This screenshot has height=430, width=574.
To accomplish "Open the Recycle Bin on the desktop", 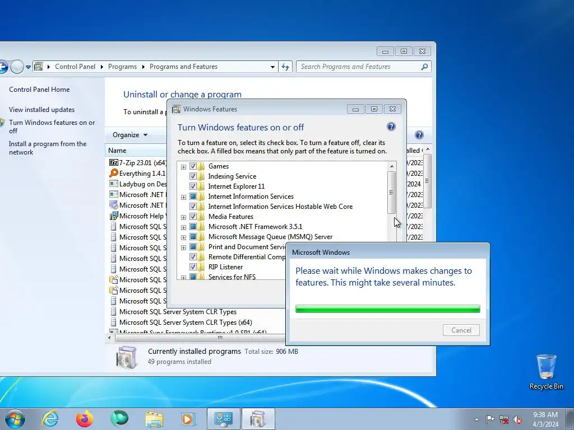I will click(546, 372).
